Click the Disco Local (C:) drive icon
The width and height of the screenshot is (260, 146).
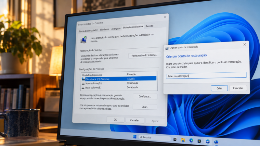click(83, 79)
